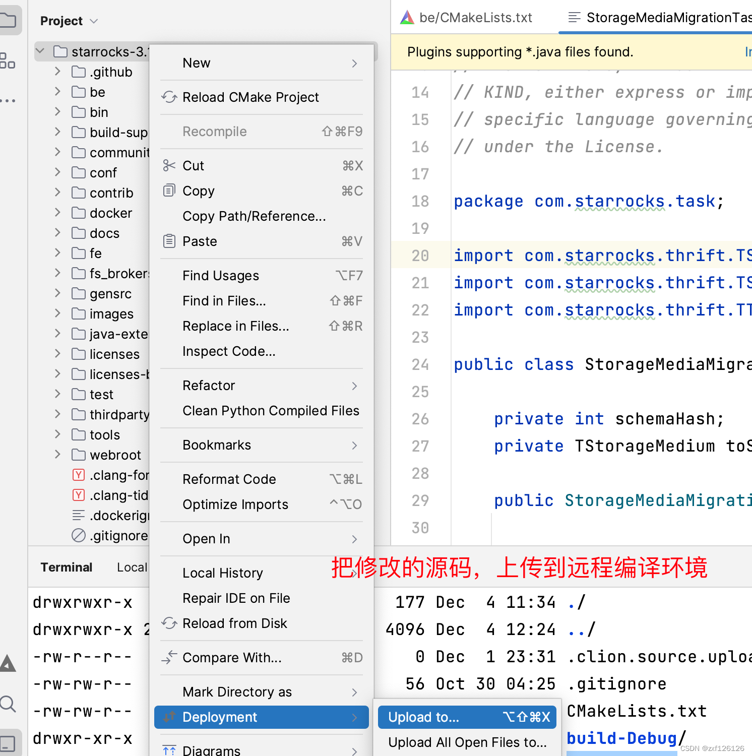The image size is (752, 756).
Task: Click the copy icon beside Copy
Action: (x=169, y=191)
